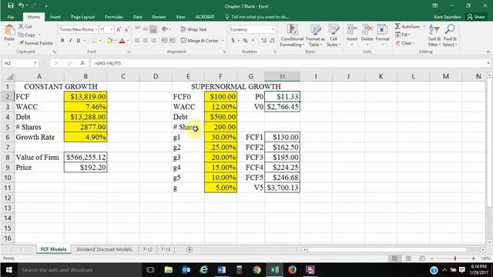Open Cell Styles gallery
The height and width of the screenshot is (277, 493).
[x=334, y=35]
